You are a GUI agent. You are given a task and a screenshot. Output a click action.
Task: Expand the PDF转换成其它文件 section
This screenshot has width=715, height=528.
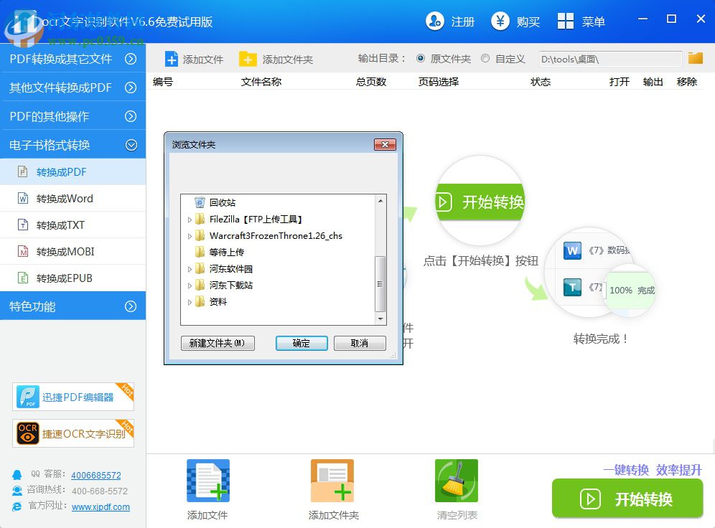tap(131, 59)
